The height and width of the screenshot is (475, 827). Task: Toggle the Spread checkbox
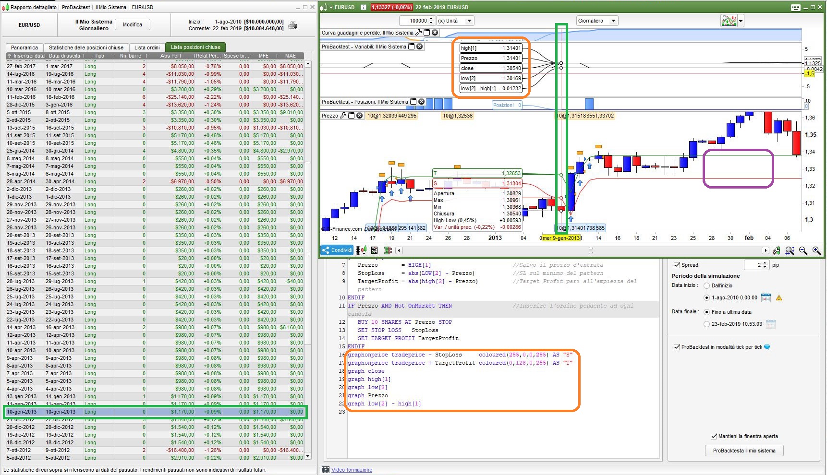click(x=677, y=265)
